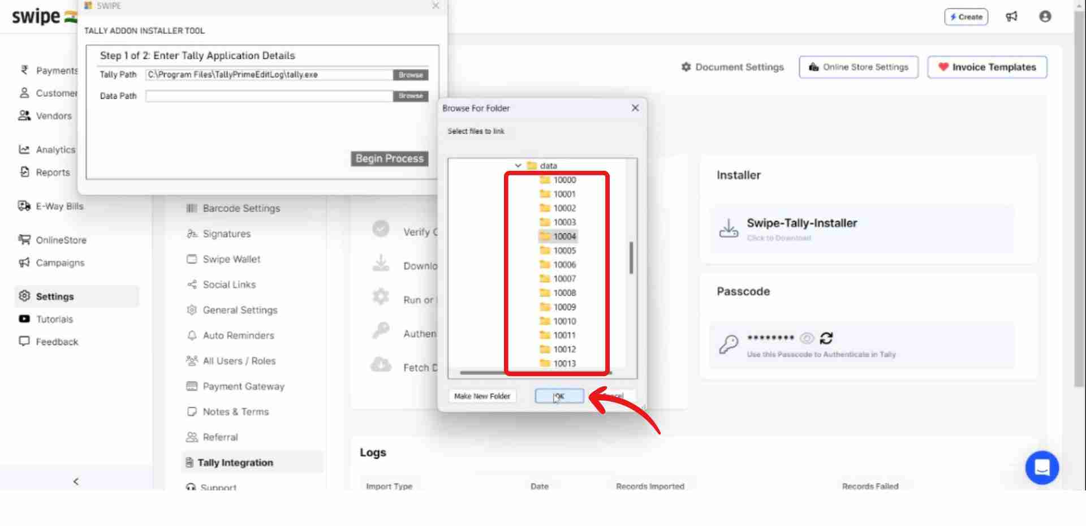The height and width of the screenshot is (526, 1086).
Task: Click OK in Browse For Folder dialog
Action: click(559, 396)
